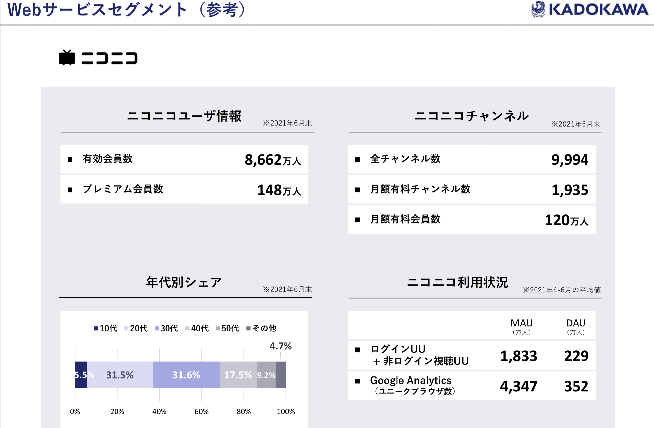The height and width of the screenshot is (428, 654).
Task: Click the ※2021年4-6月の平均値 note
Action: click(x=562, y=290)
